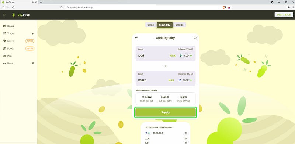Switch to the Bridge tab
This screenshot has width=295, height=144.
click(179, 25)
